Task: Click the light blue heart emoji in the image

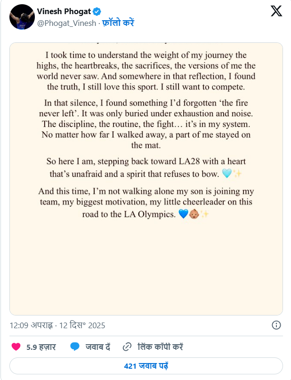Action: click(226, 174)
